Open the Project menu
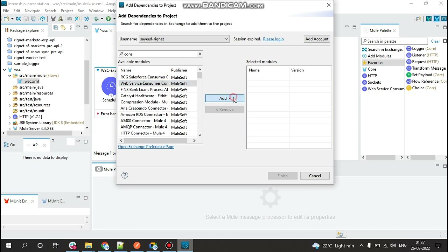The height and width of the screenshot is (252, 448). (67, 11)
